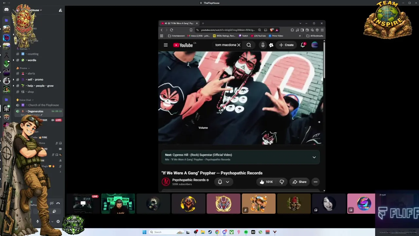Click the Brave shields icon
The image size is (419, 236).
click(271, 30)
